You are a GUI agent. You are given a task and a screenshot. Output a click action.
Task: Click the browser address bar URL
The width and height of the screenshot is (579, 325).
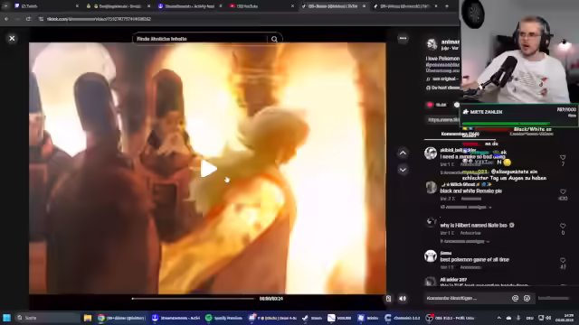click(99, 19)
